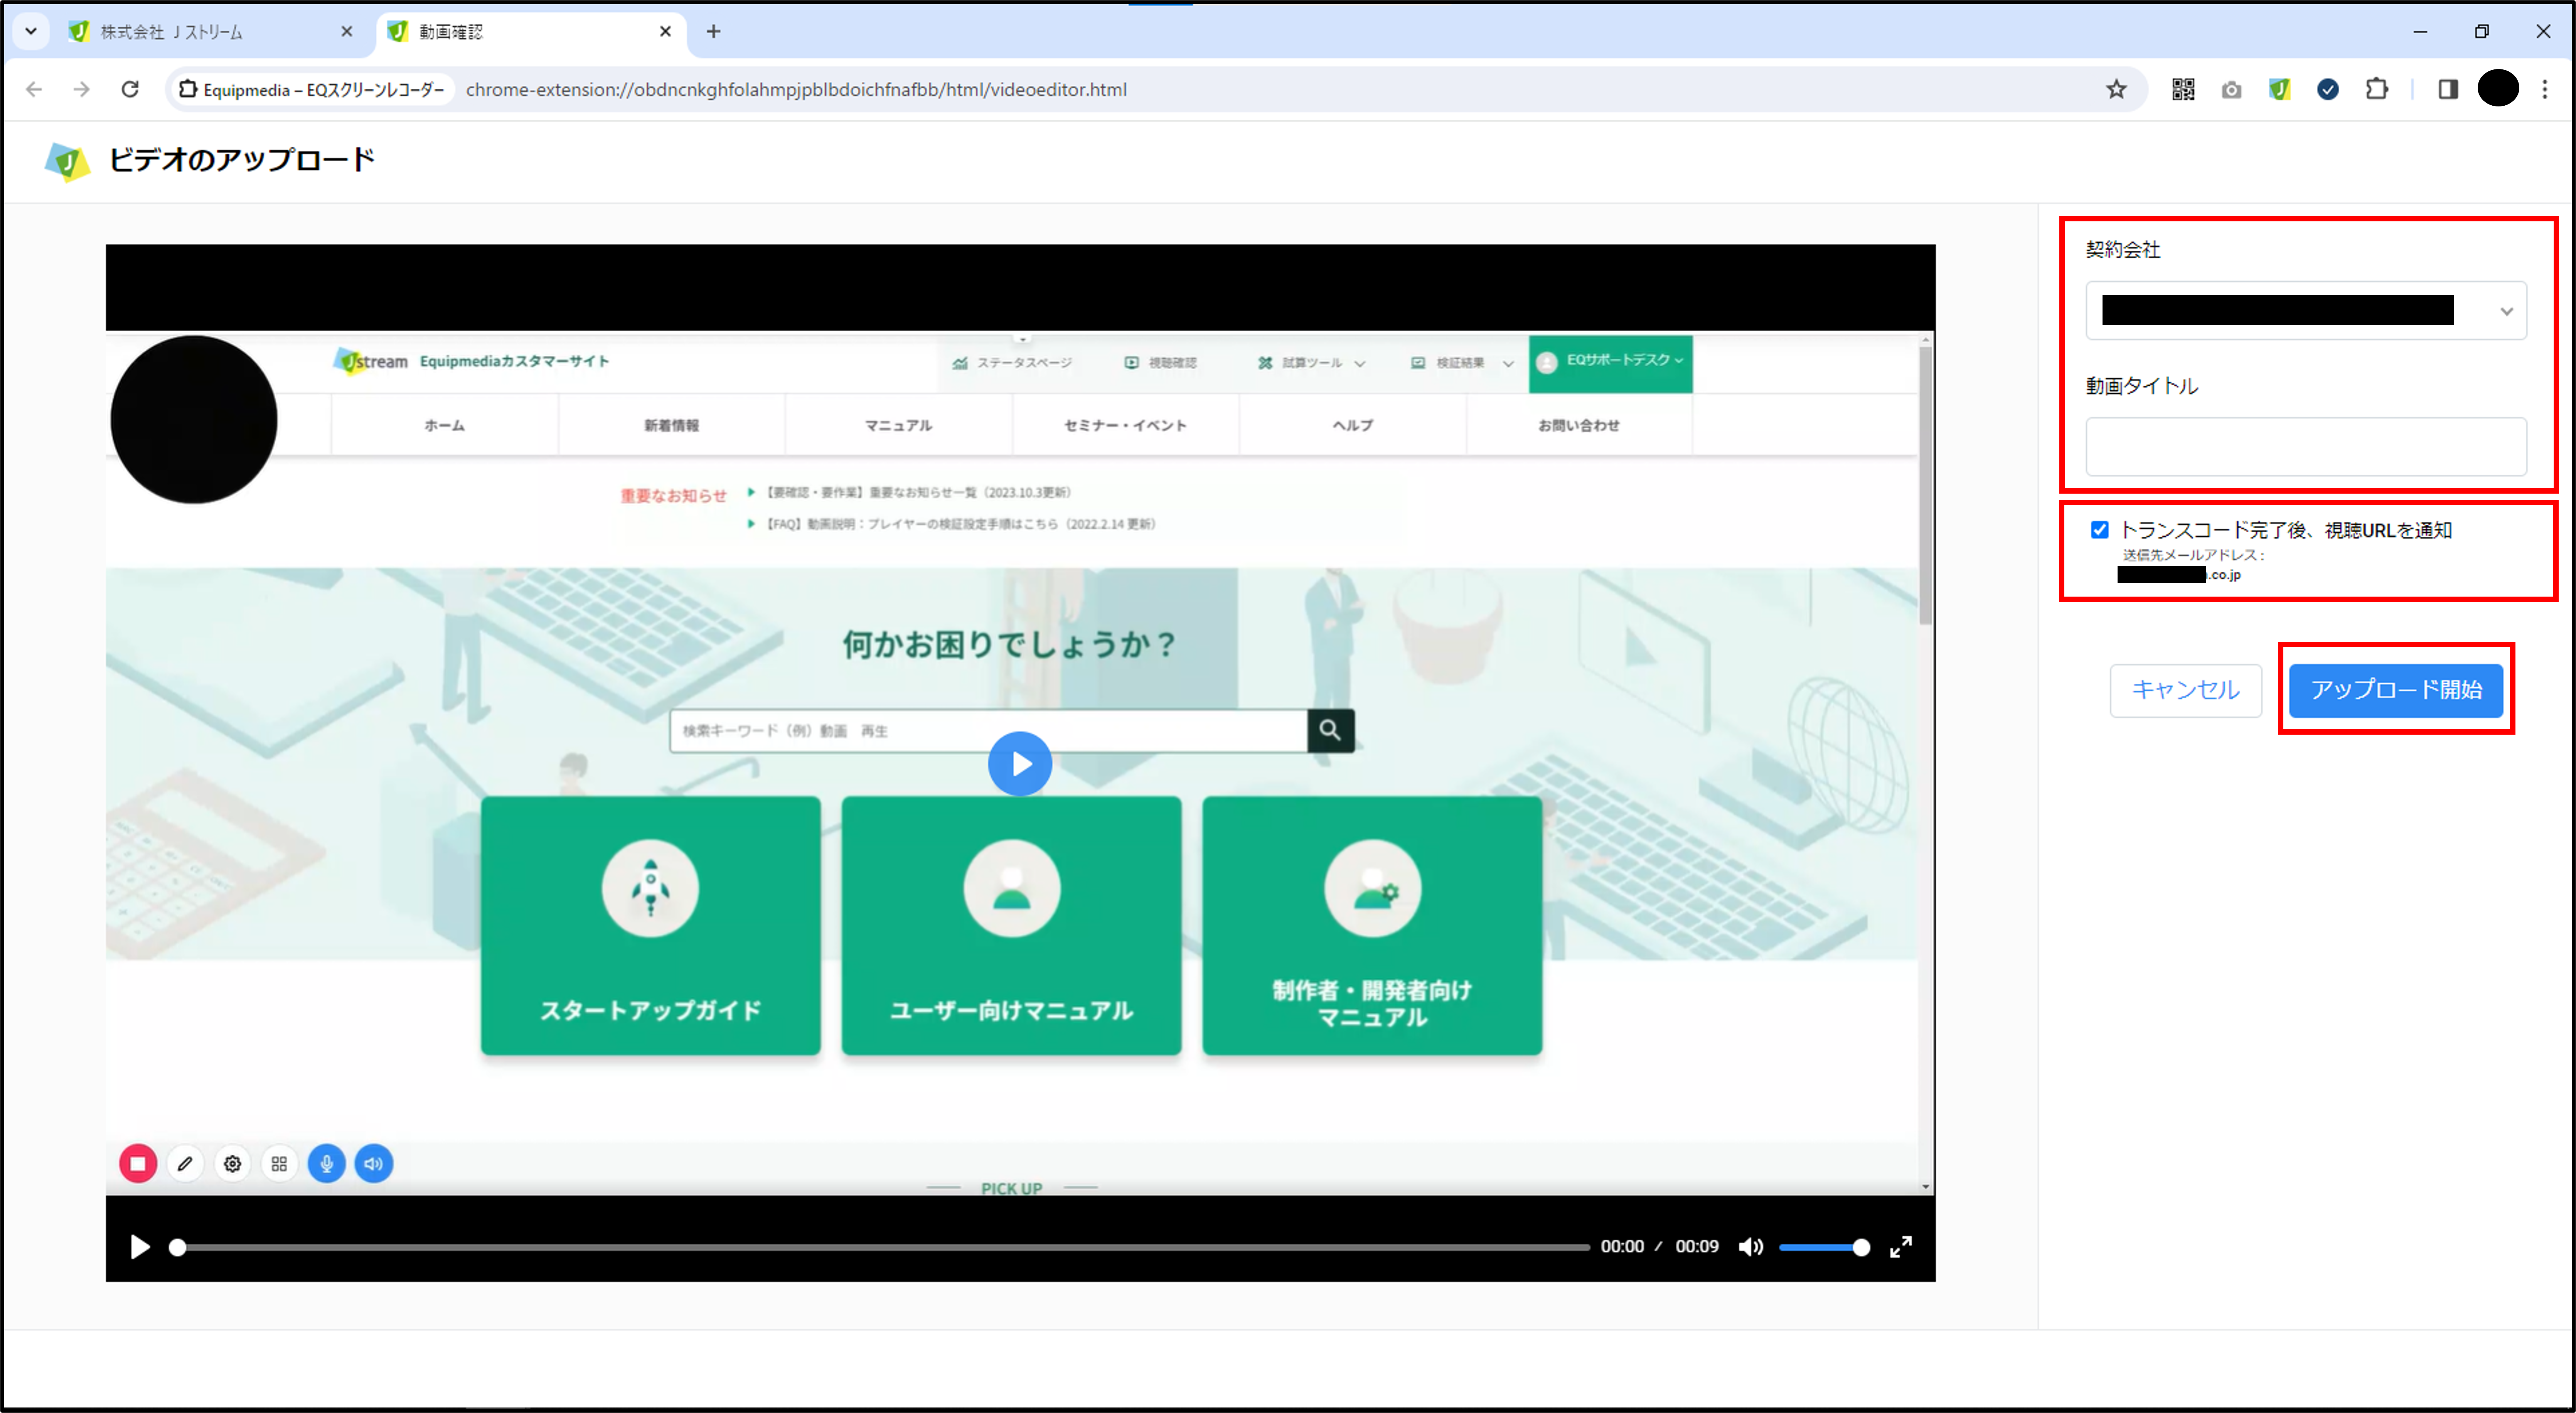
Task: Close the 動画確認 tab
Action: [665, 32]
